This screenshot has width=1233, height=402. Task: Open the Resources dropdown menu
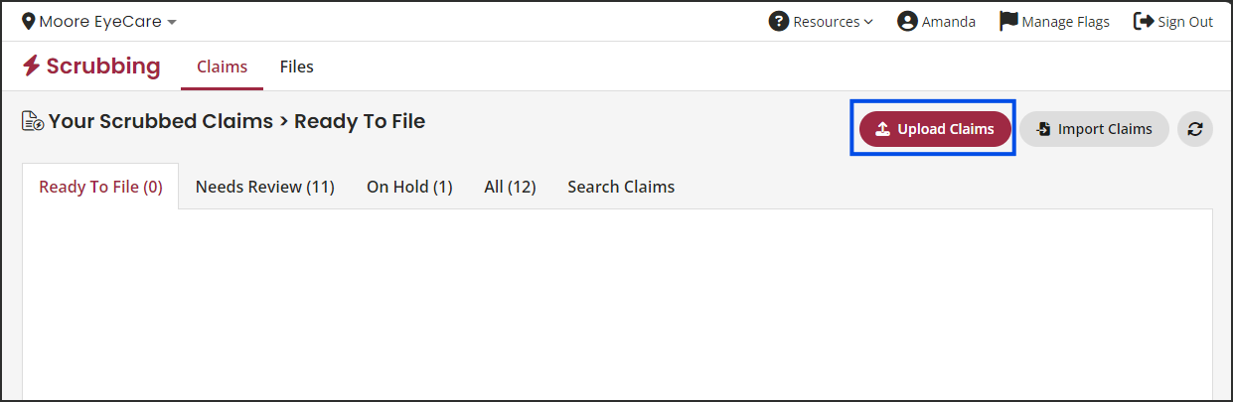821,21
